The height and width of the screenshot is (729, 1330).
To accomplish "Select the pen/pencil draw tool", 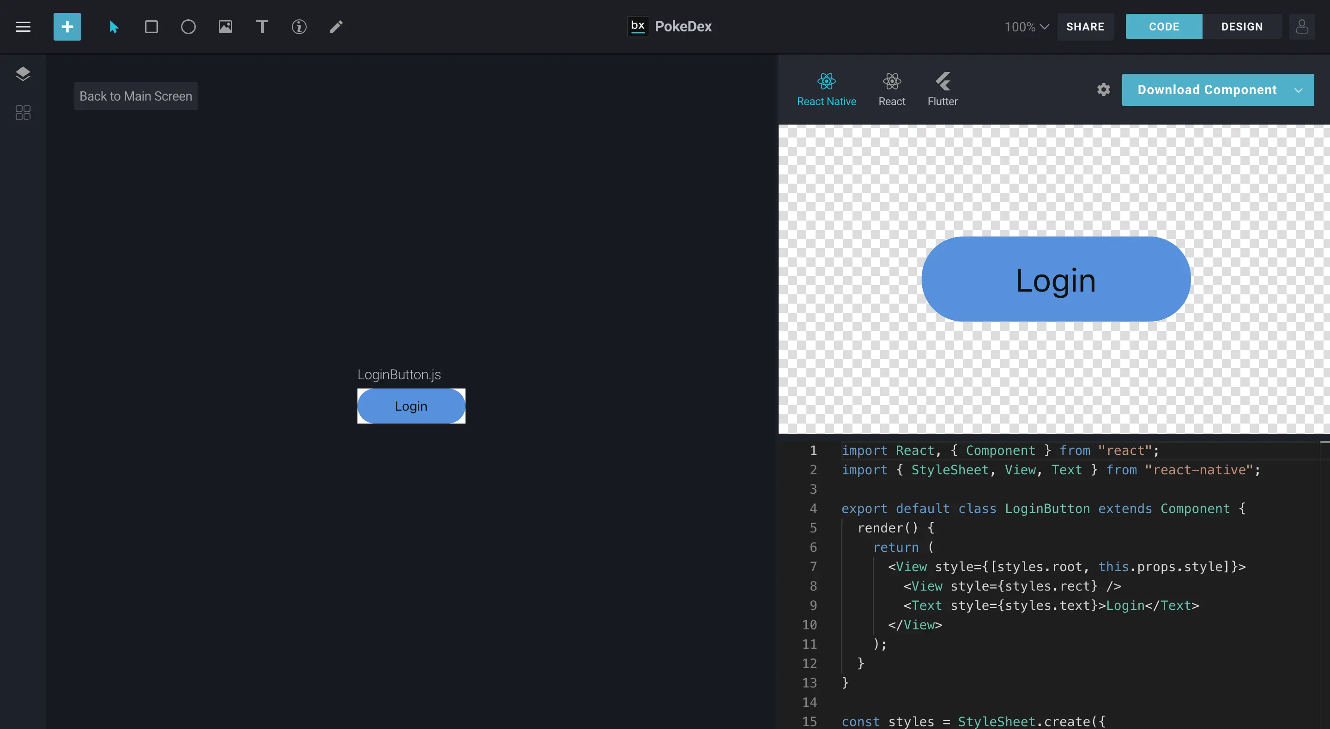I will (x=337, y=26).
